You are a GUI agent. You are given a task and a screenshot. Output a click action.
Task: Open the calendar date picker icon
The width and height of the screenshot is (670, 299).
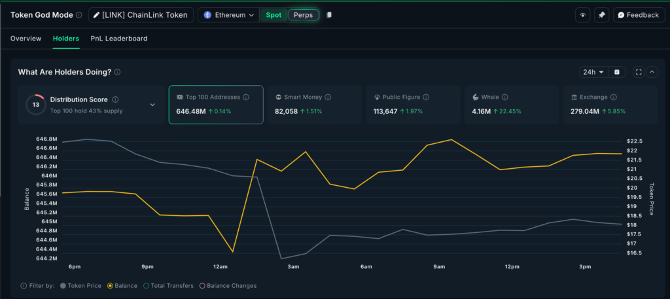[617, 72]
